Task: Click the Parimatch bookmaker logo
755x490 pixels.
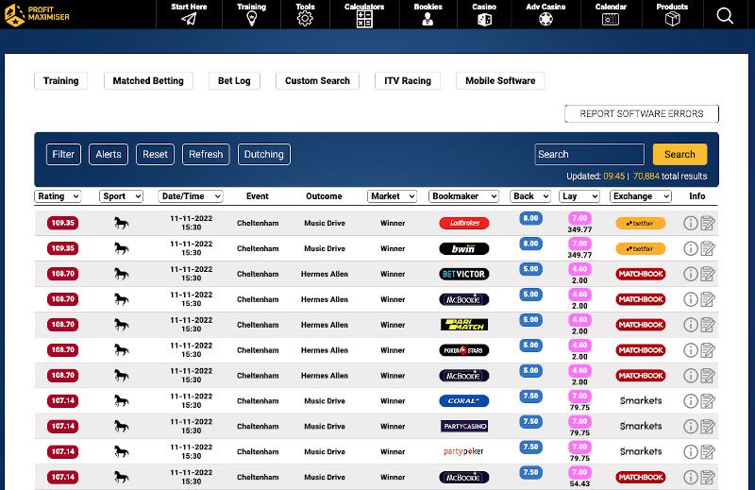Action: (464, 325)
